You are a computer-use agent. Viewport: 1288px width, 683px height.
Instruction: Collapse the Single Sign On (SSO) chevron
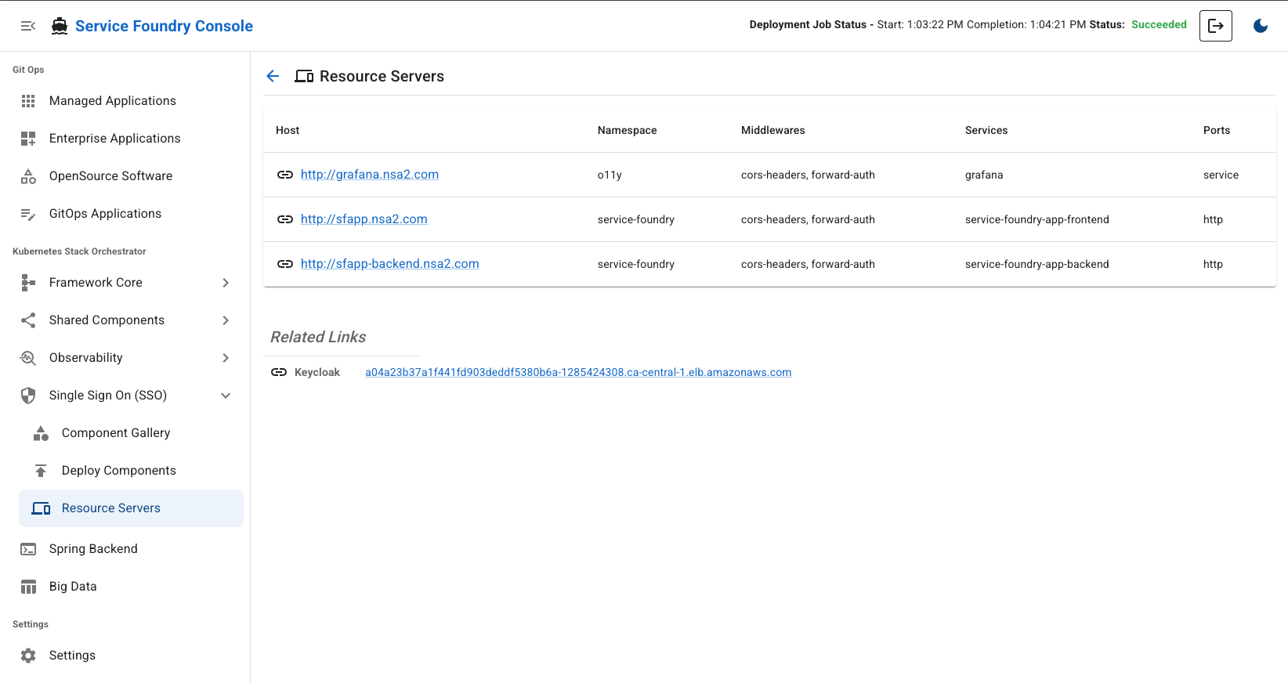pyautogui.click(x=226, y=396)
